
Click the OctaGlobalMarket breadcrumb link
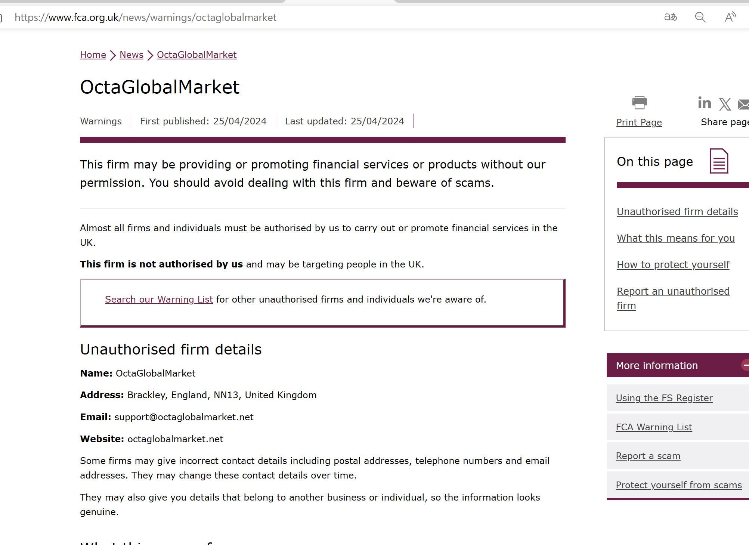tap(196, 55)
